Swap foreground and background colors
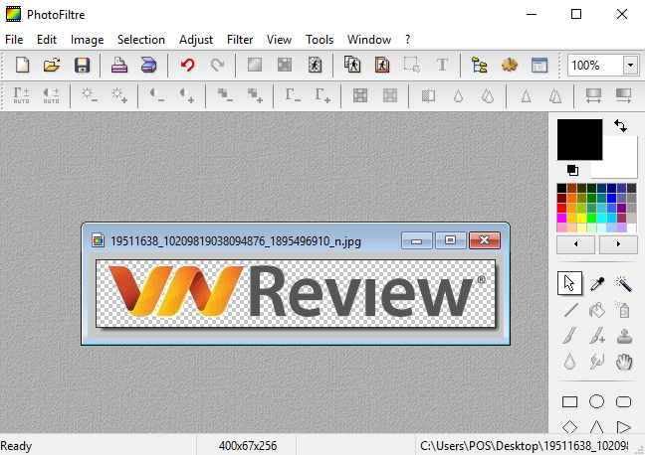 (621, 126)
